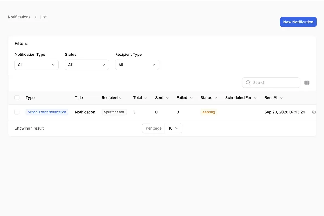Toggle table columns via columns icon
The width and height of the screenshot is (324, 216).
coord(307,83)
